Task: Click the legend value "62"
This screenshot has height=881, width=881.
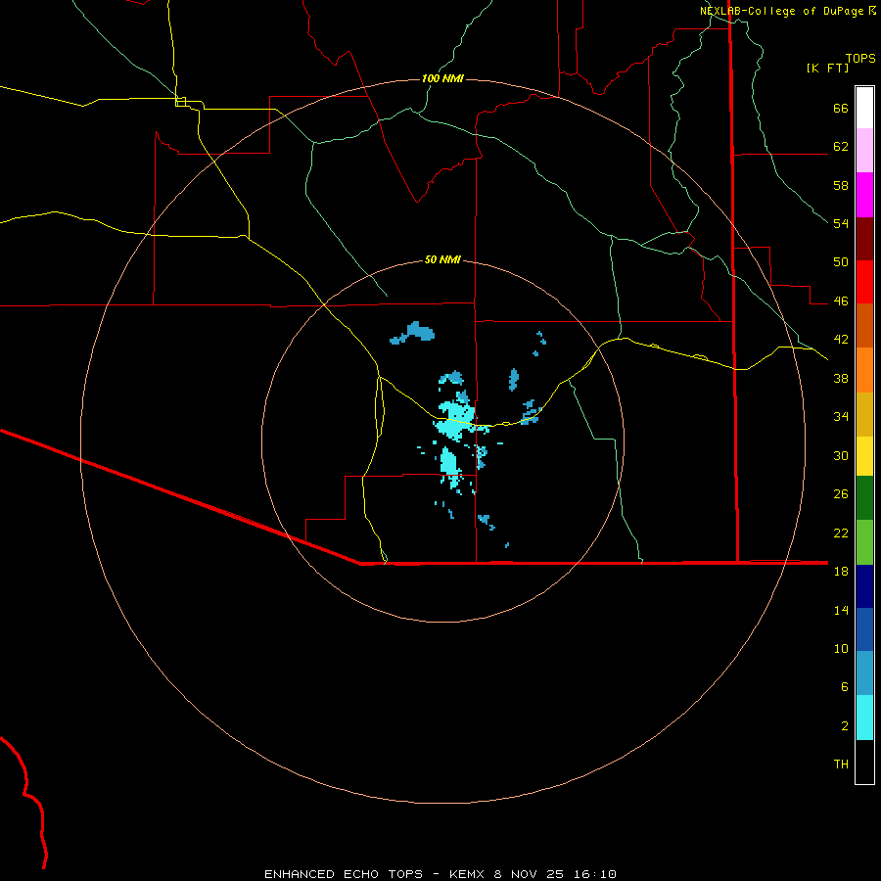Action: pos(841,146)
